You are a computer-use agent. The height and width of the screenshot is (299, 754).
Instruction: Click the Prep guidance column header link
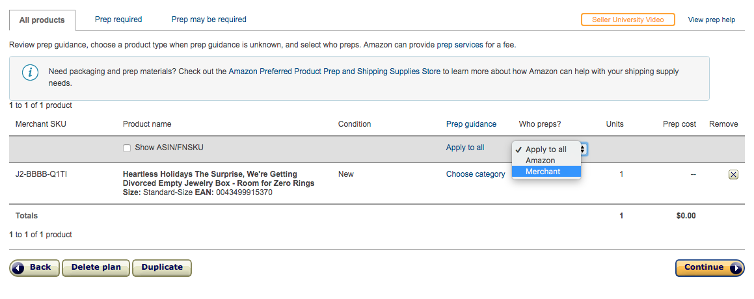click(471, 124)
